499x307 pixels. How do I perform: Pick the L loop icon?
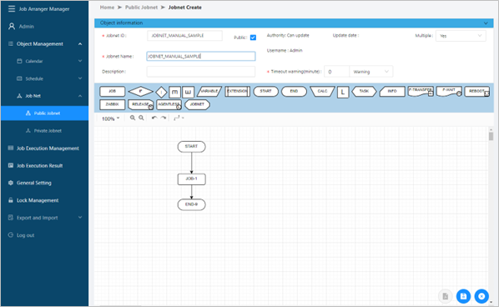343,93
